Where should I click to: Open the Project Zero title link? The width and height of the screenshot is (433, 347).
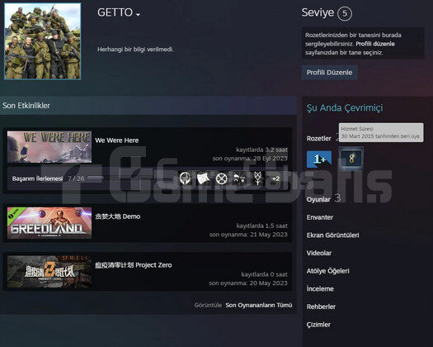point(134,265)
